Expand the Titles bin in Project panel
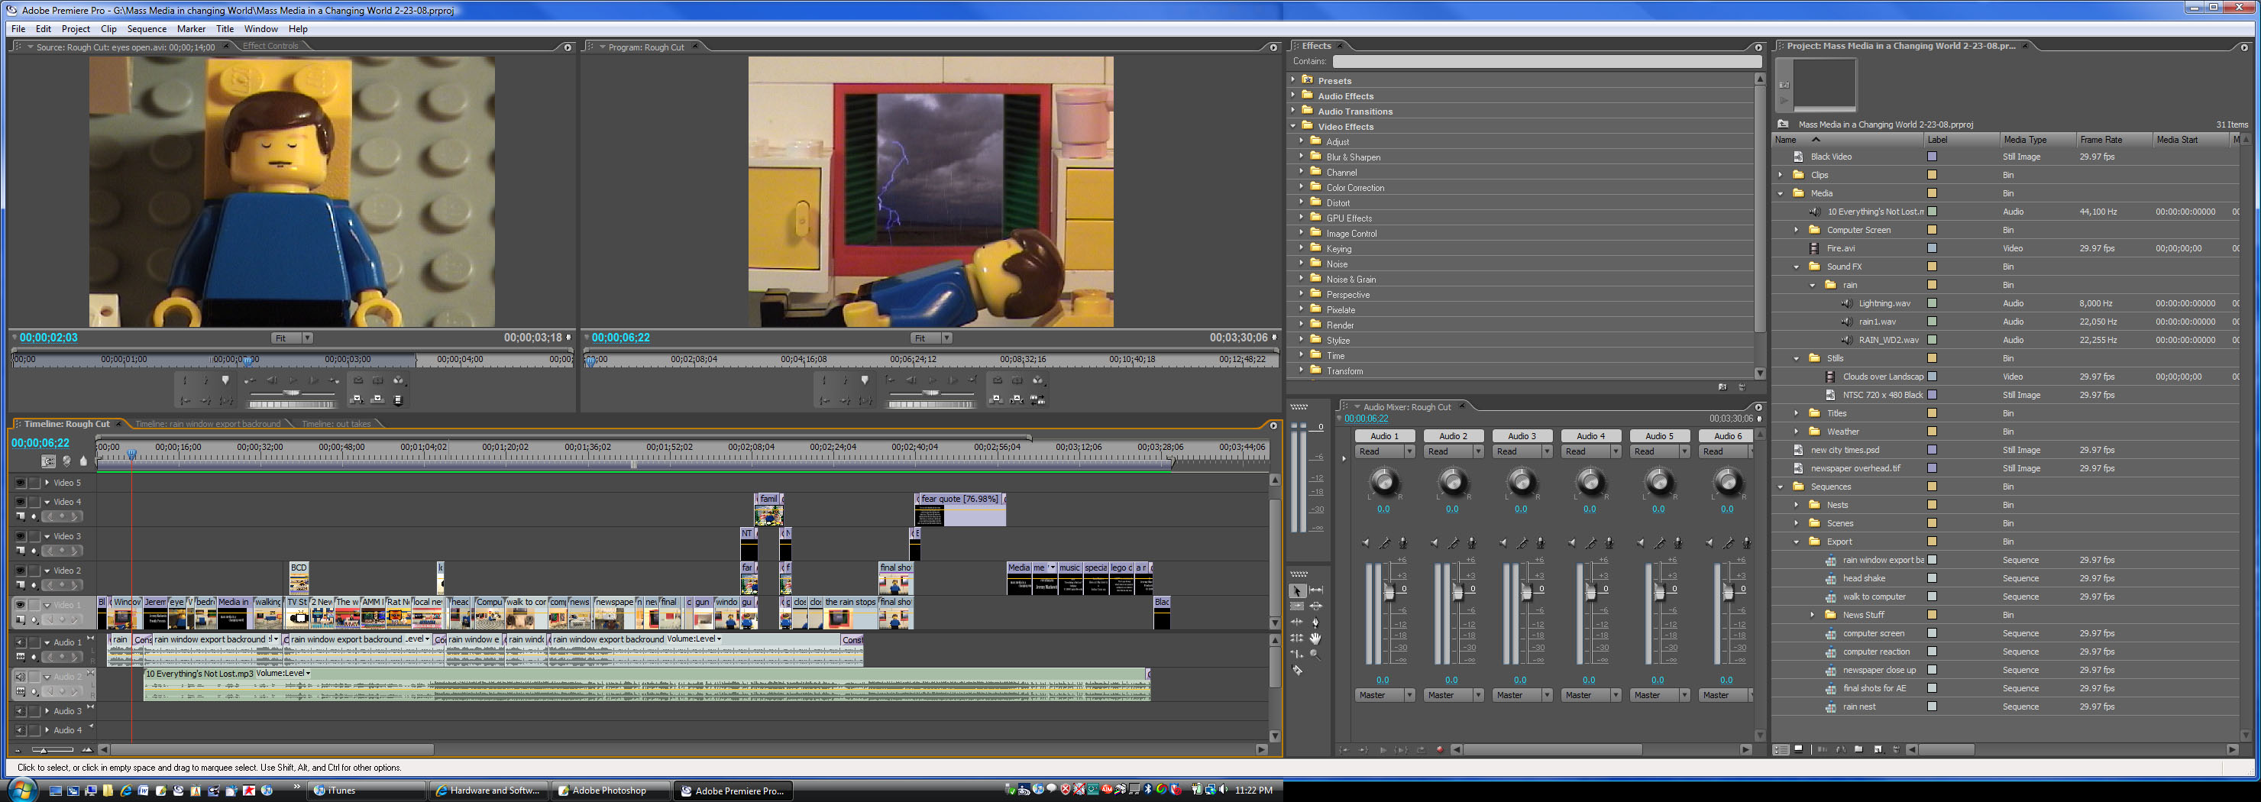The image size is (2261, 802). 1797,413
